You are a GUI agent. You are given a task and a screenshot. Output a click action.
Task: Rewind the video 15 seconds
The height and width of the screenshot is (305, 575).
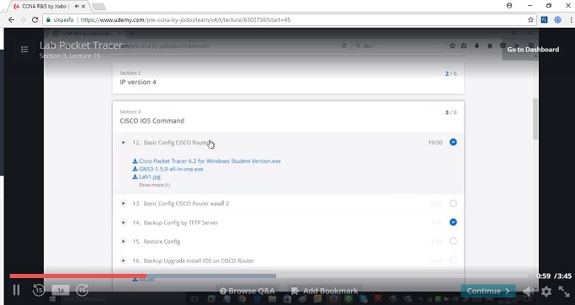(x=39, y=290)
